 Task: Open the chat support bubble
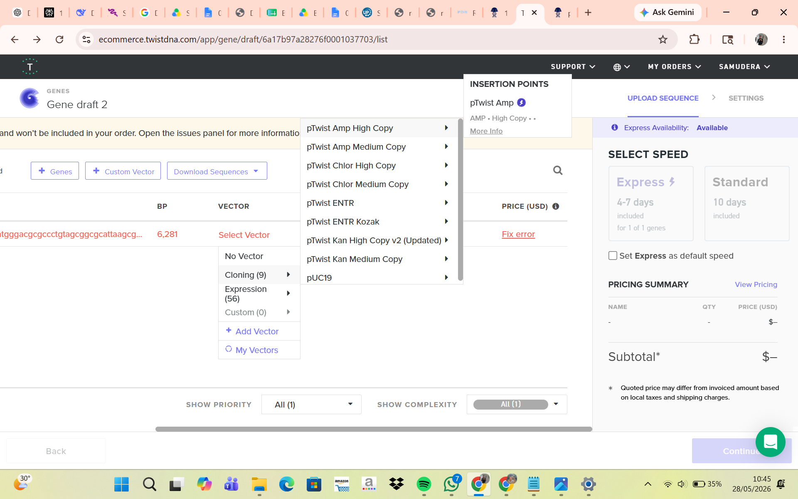click(x=770, y=442)
